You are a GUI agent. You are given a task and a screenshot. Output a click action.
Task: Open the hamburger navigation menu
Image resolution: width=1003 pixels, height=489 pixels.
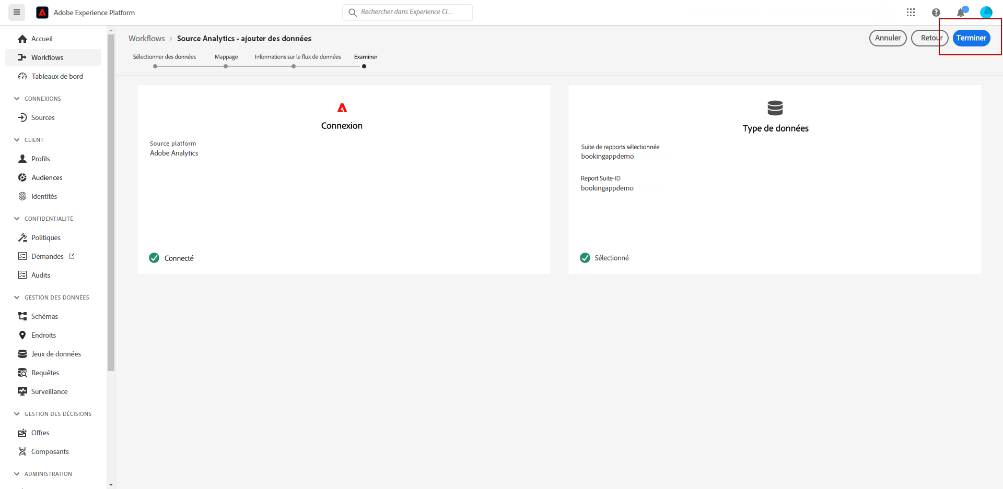(x=17, y=12)
